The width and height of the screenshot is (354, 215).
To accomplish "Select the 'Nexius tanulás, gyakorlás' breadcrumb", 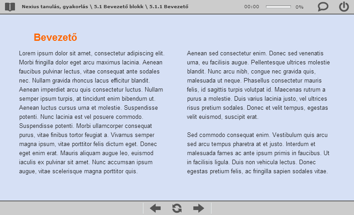I will pos(55,7).
